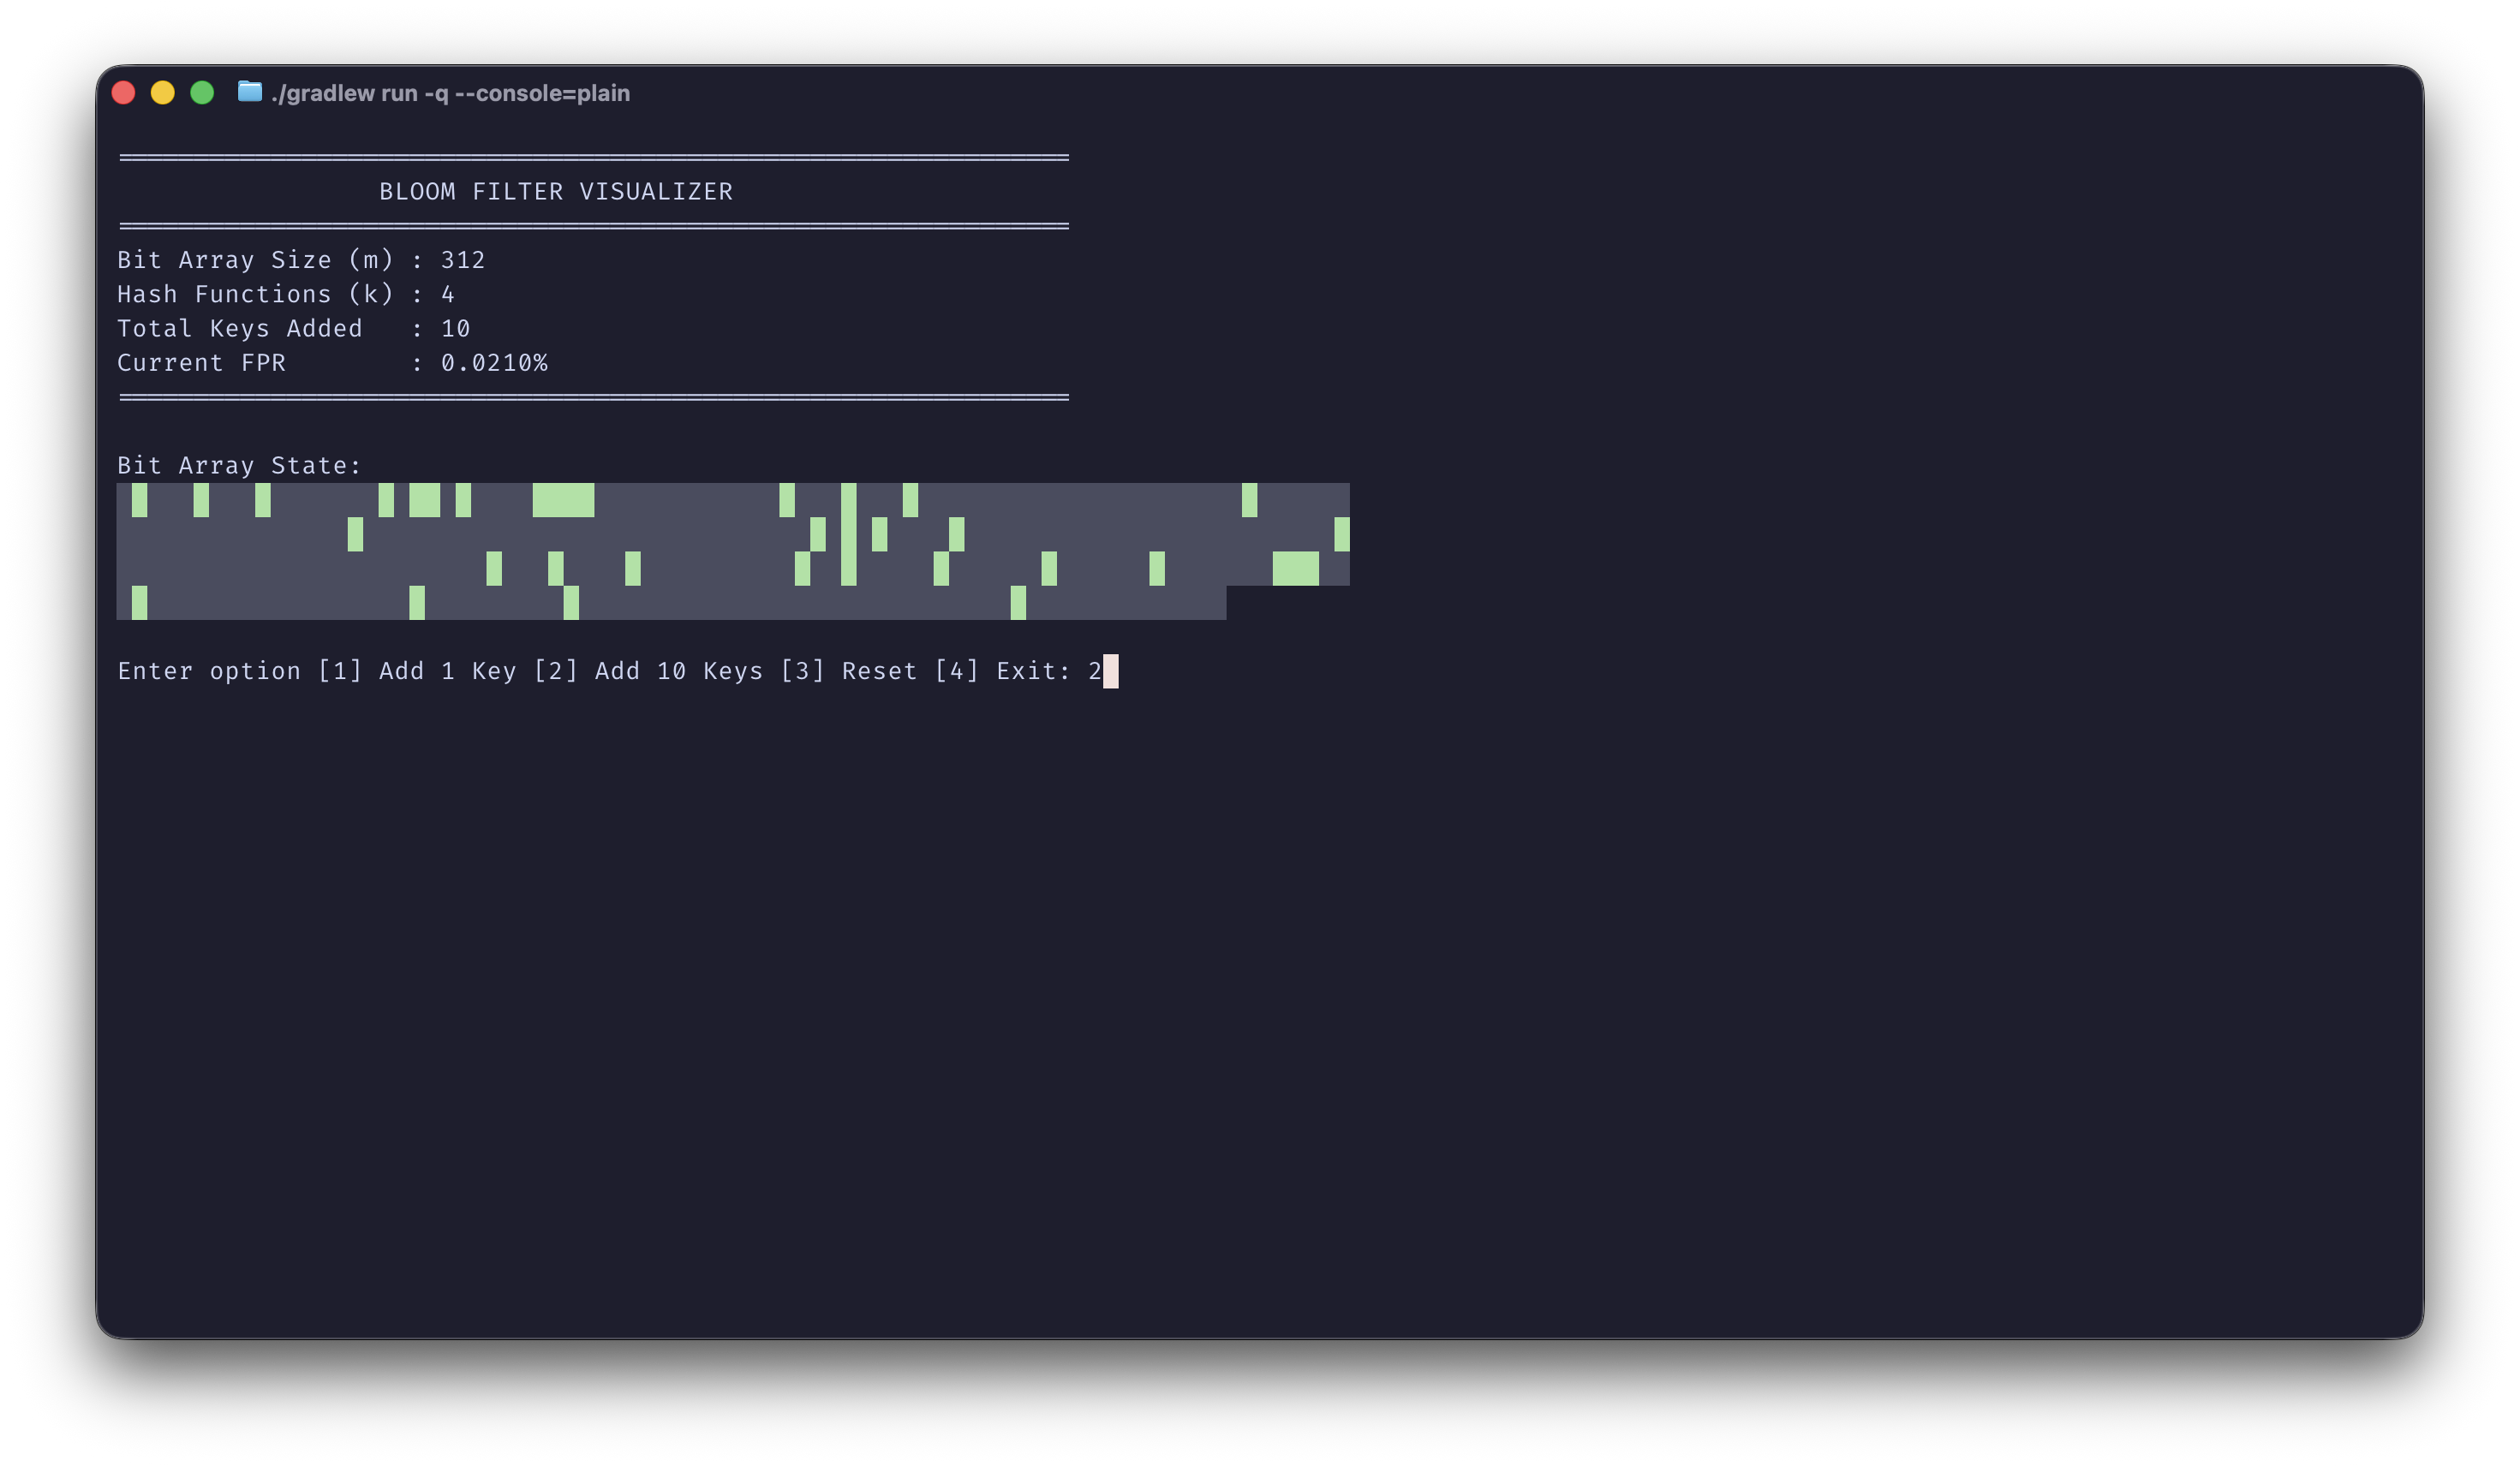The height and width of the screenshot is (1466, 2520).
Task: Click the '[2] Add 10 Keys' option text
Action: 648,671
